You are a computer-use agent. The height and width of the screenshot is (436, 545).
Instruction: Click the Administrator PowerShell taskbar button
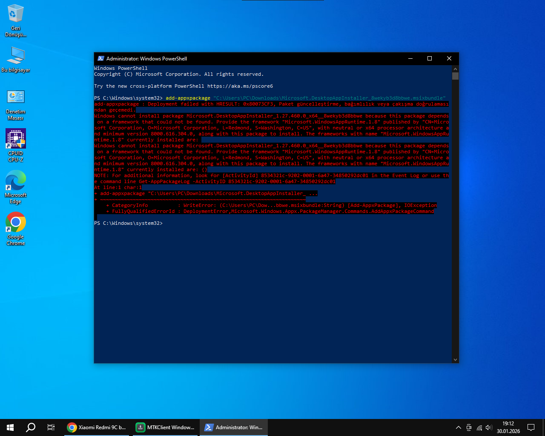[234, 427]
